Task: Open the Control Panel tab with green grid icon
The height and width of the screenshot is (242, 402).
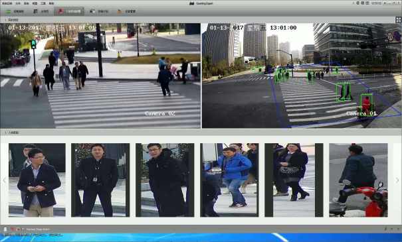Action: [15, 11]
